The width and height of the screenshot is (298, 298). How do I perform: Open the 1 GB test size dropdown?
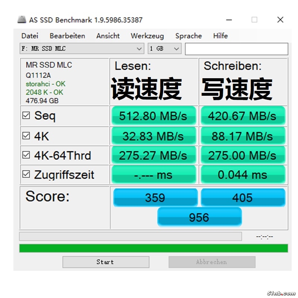[165, 49]
